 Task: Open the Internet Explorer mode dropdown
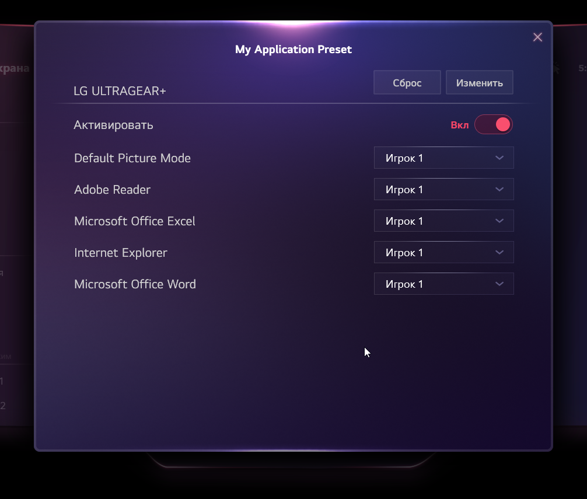[x=443, y=252]
